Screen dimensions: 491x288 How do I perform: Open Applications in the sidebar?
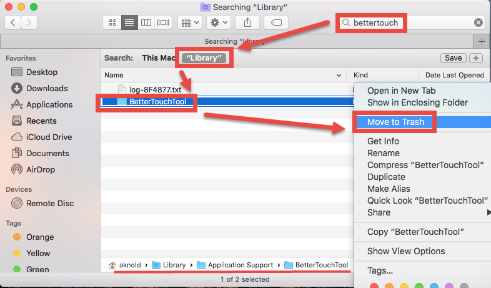coord(49,105)
